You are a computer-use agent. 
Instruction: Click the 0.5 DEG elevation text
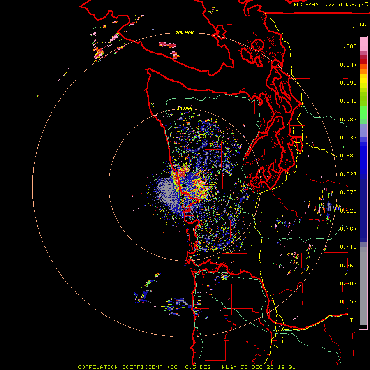click(198, 367)
